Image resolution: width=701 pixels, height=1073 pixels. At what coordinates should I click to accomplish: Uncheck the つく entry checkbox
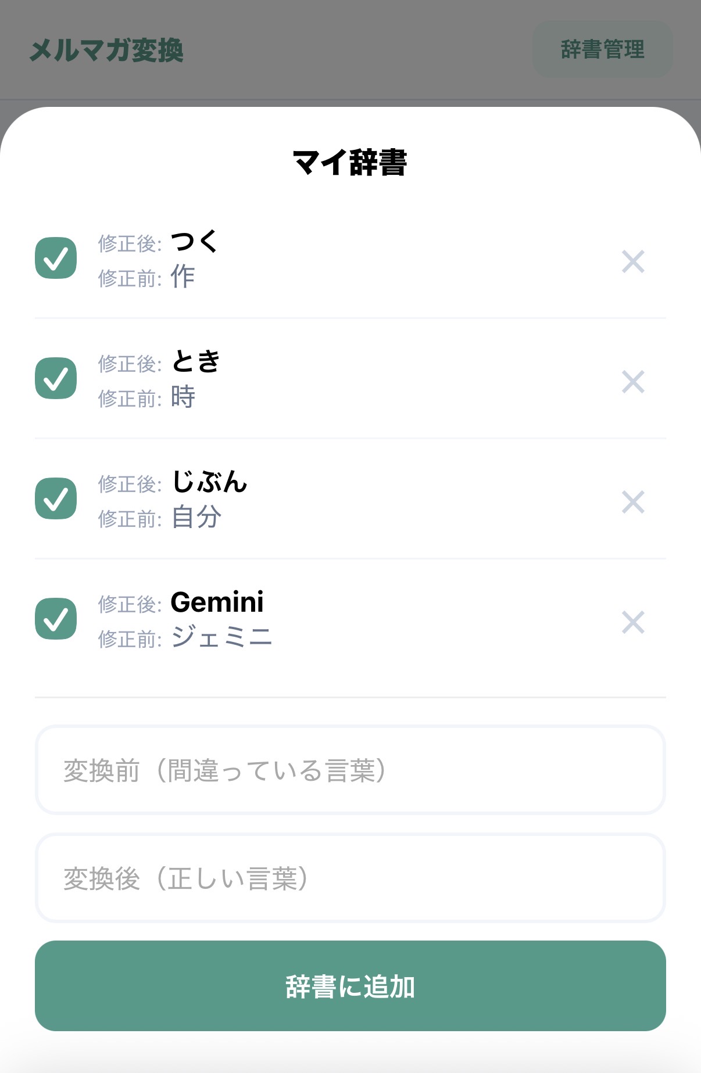coord(56,259)
